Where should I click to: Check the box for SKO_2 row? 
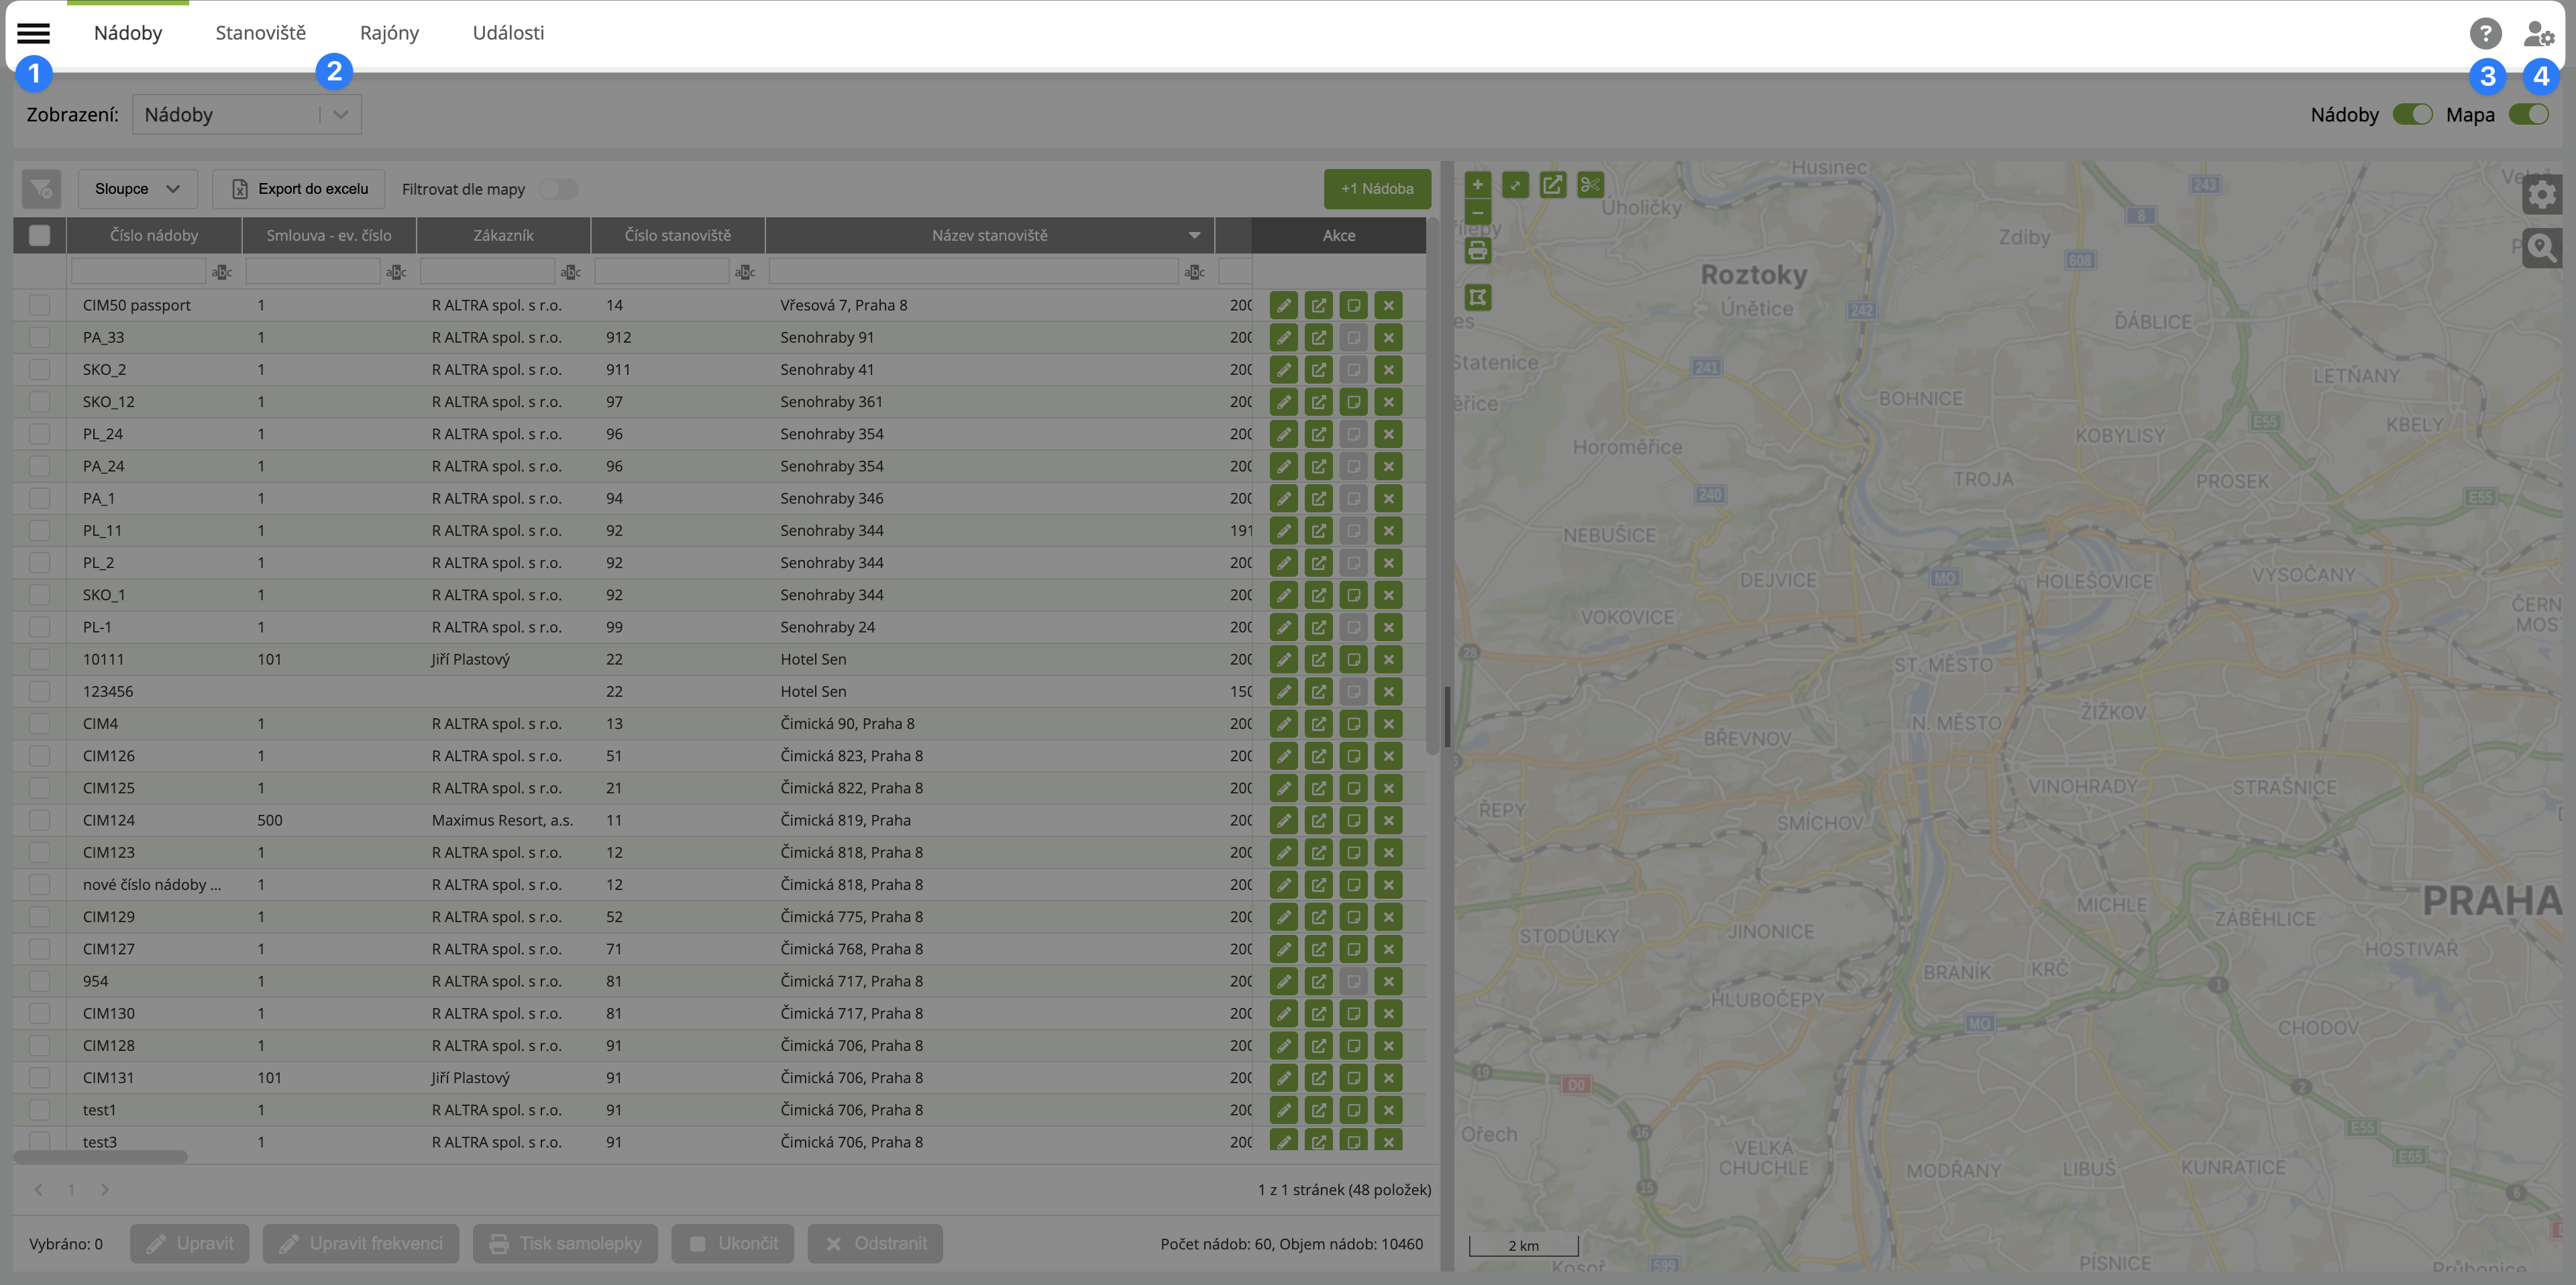[40, 370]
